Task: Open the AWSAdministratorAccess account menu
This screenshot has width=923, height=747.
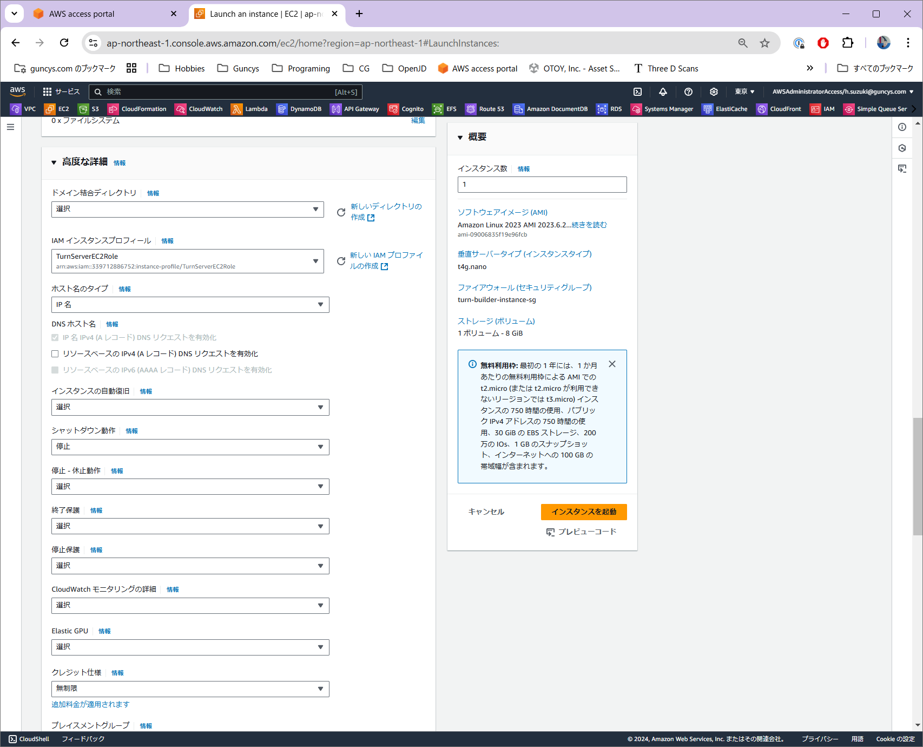Action: 843,92
